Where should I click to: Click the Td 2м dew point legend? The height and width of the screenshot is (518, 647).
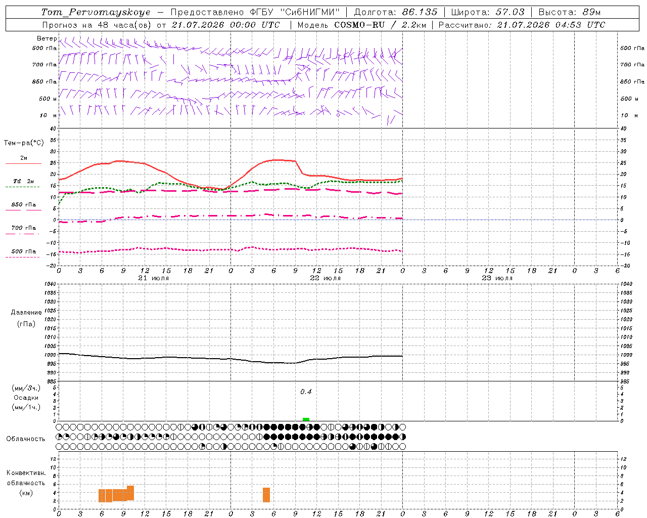tap(23, 182)
